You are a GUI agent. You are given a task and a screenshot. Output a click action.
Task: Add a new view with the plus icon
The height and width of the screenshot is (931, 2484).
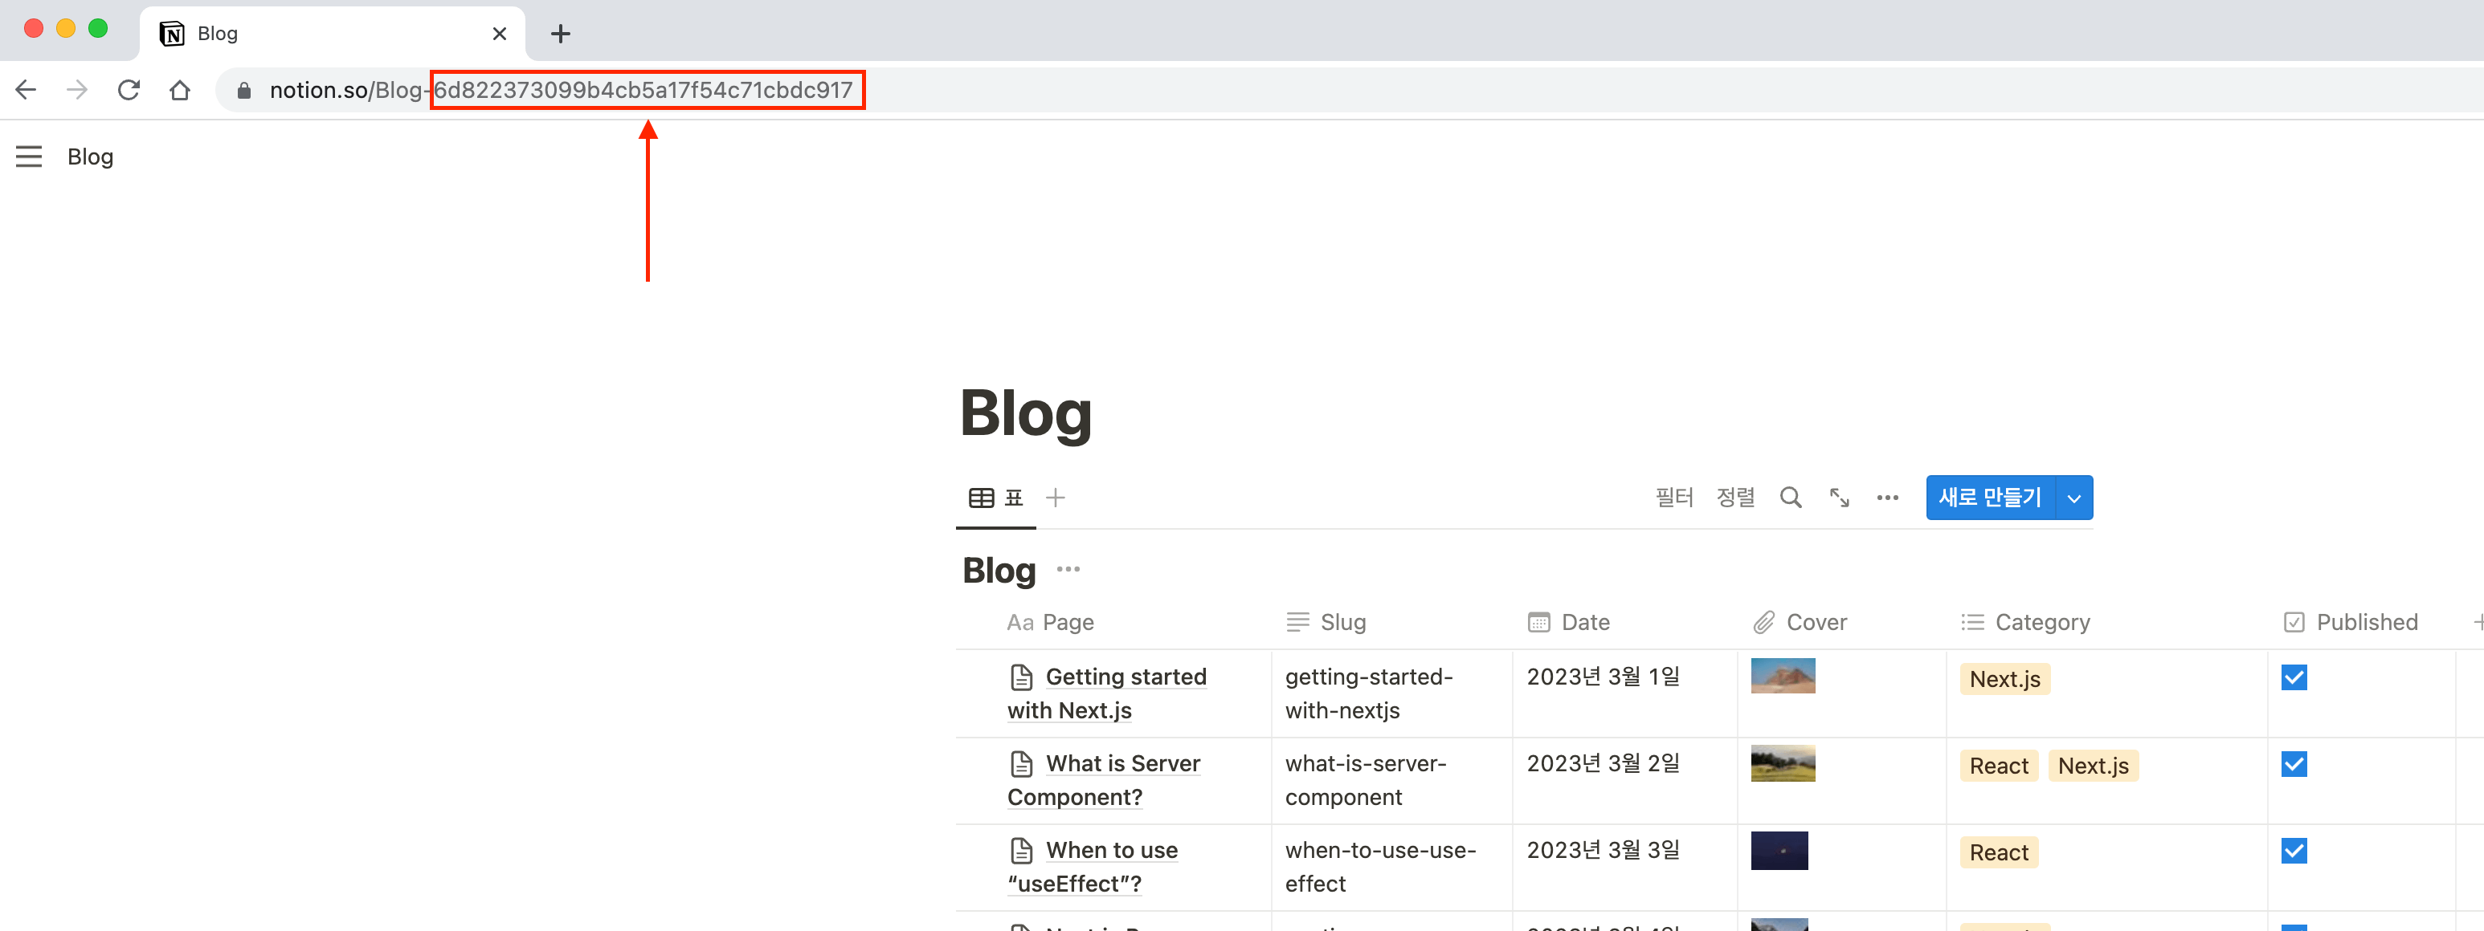pos(1056,498)
